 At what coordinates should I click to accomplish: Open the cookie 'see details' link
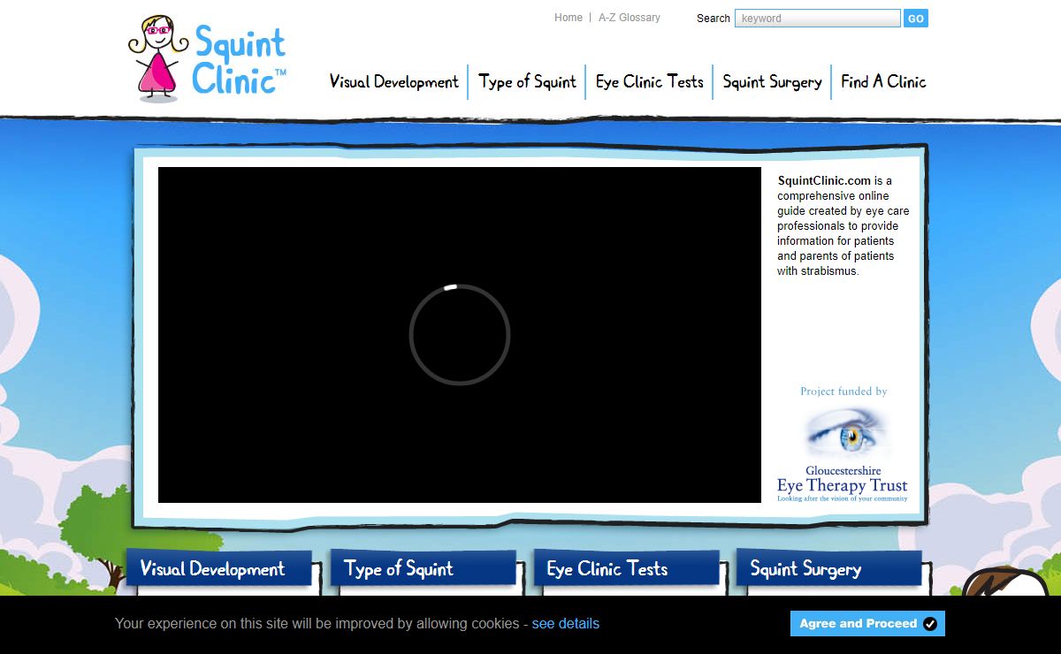point(565,624)
